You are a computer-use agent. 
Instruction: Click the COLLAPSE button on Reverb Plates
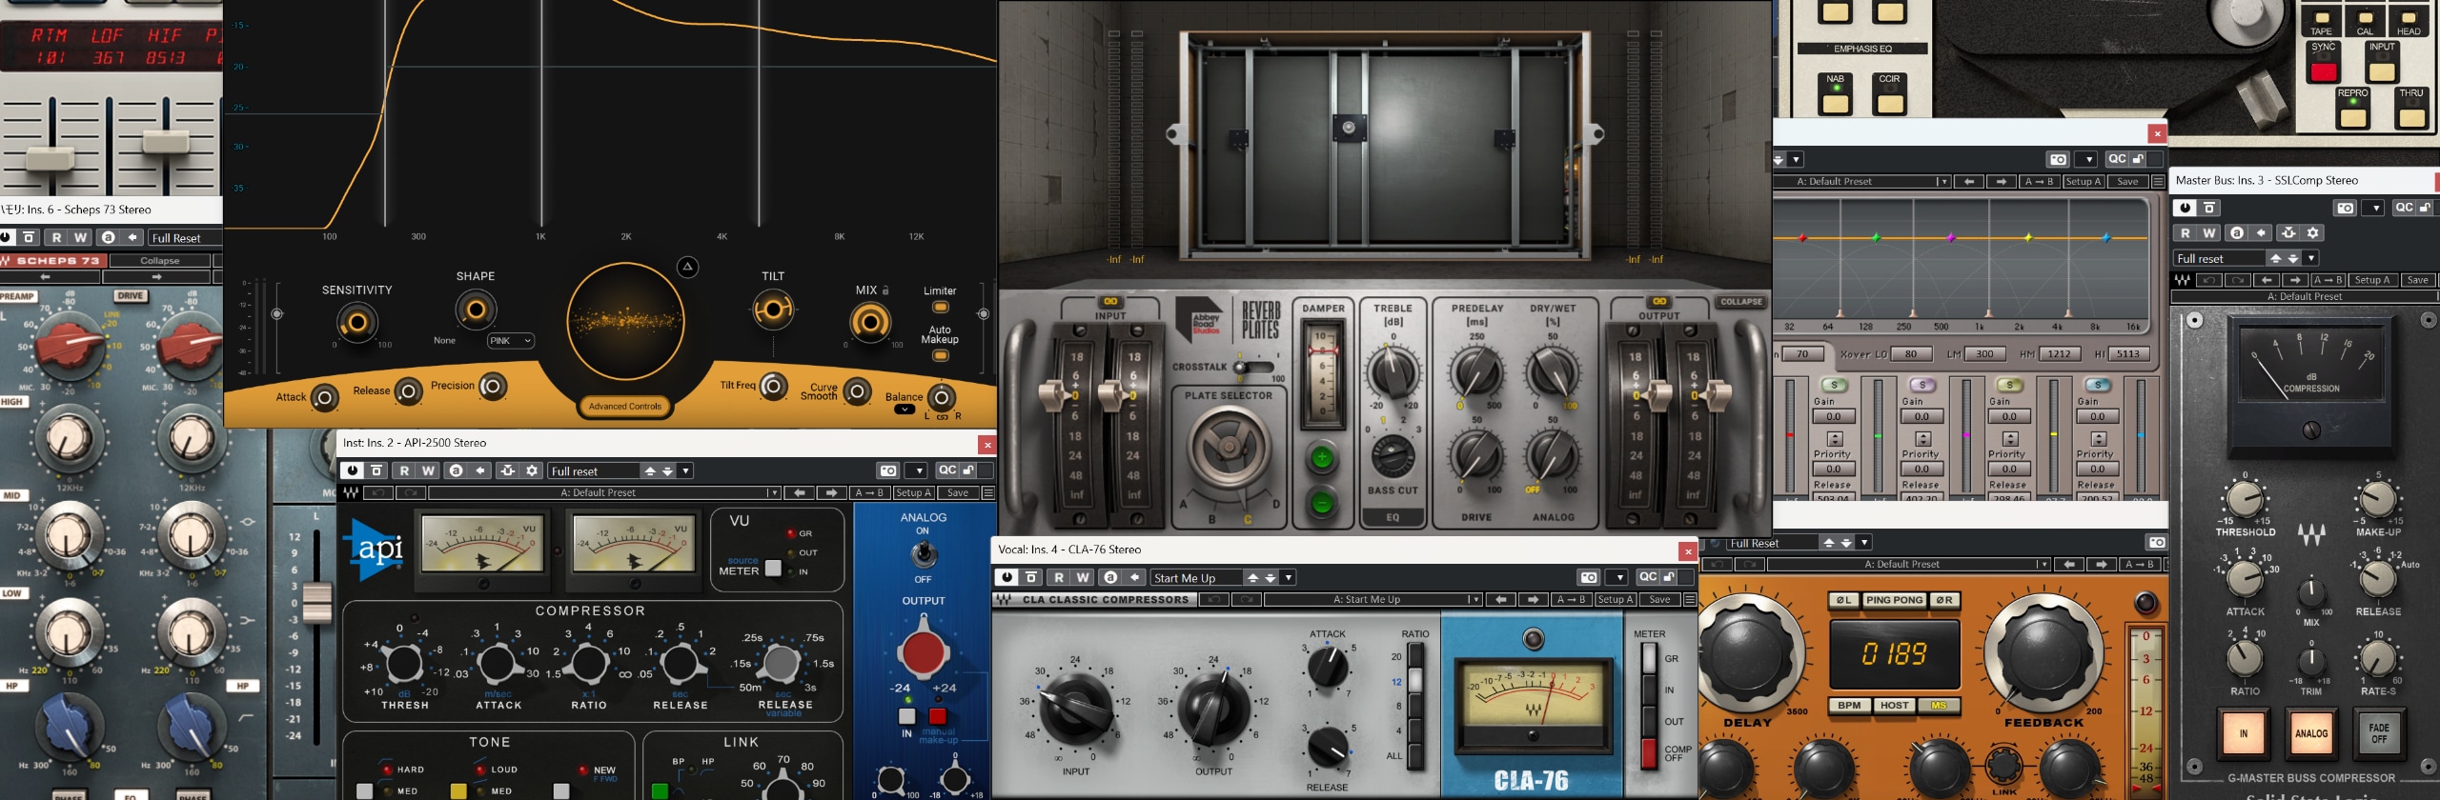(x=1741, y=302)
